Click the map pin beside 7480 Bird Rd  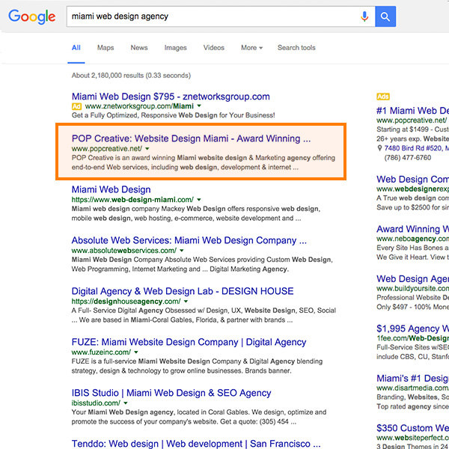coord(379,148)
